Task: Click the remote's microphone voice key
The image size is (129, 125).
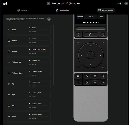Action: [x=103, y=76]
